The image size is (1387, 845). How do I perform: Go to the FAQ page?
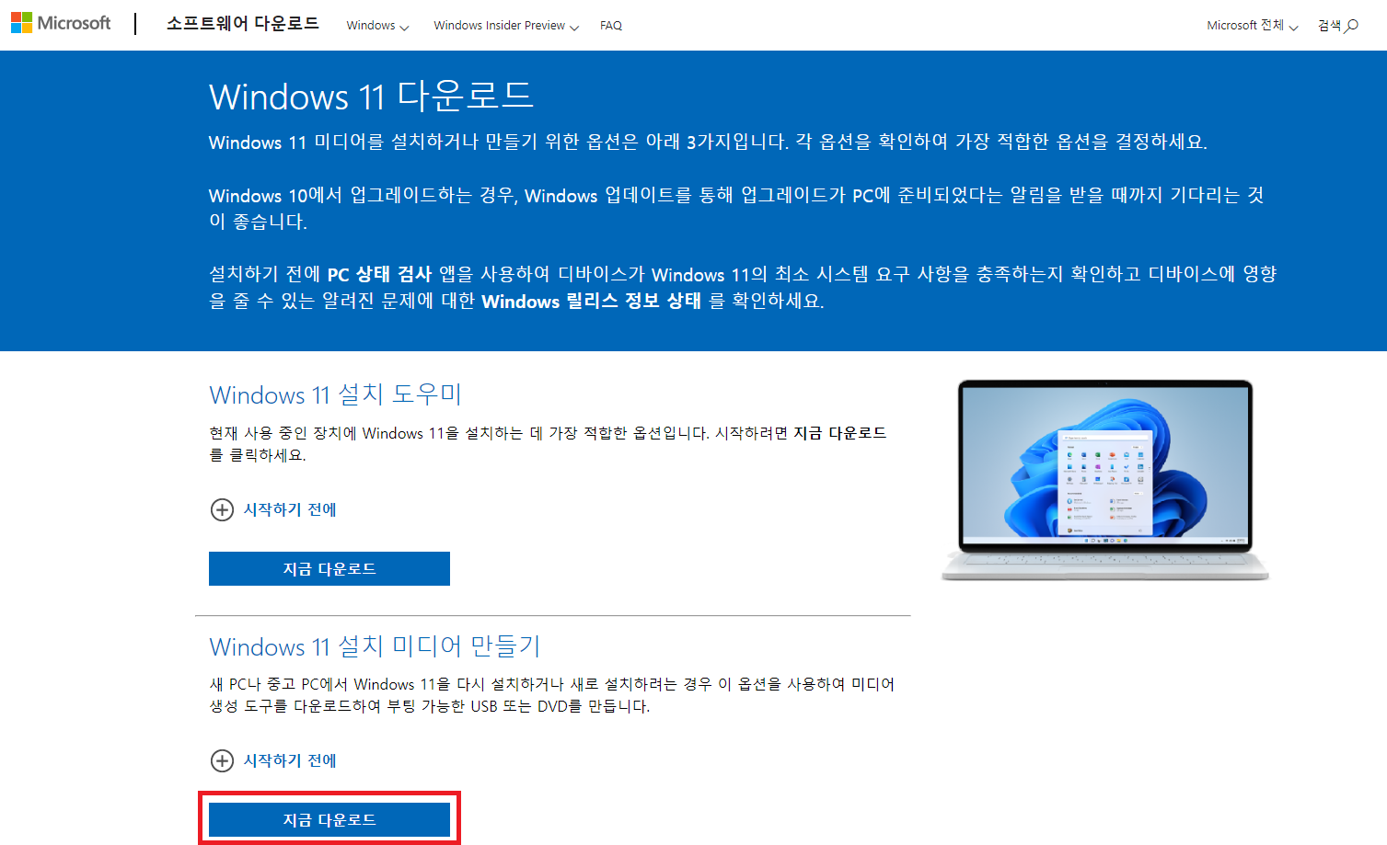click(x=611, y=26)
